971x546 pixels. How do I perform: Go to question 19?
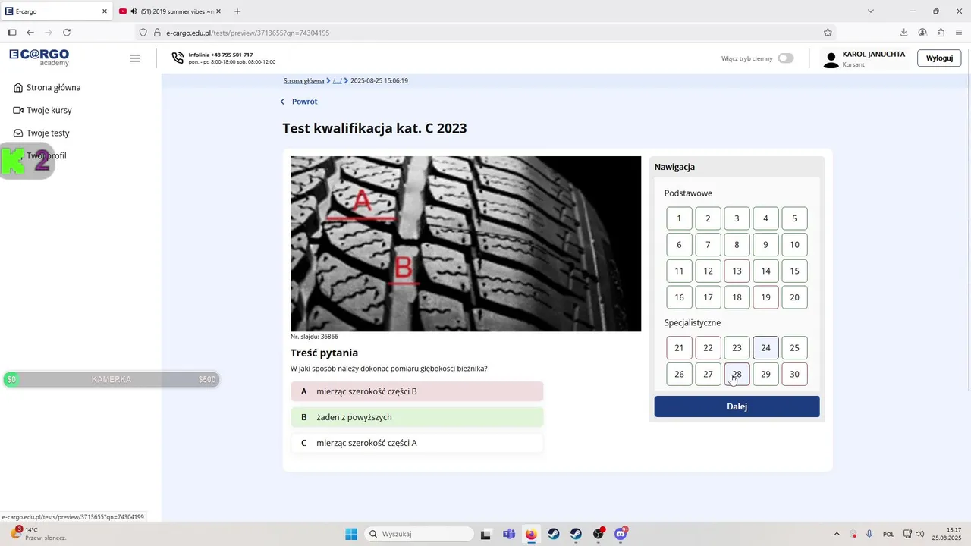point(765,297)
